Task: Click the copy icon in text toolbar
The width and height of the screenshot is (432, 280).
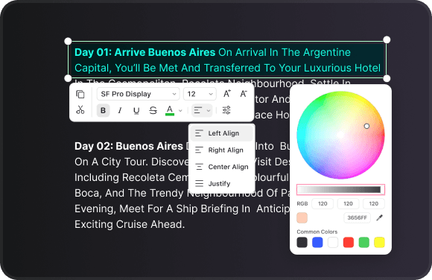Action: [x=80, y=95]
